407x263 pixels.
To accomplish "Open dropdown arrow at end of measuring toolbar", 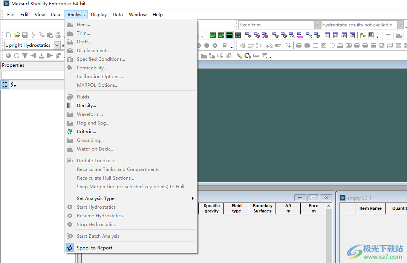I will [x=271, y=57].
